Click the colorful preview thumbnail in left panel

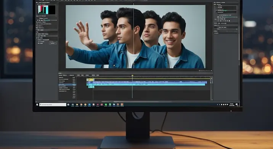tap(47, 10)
